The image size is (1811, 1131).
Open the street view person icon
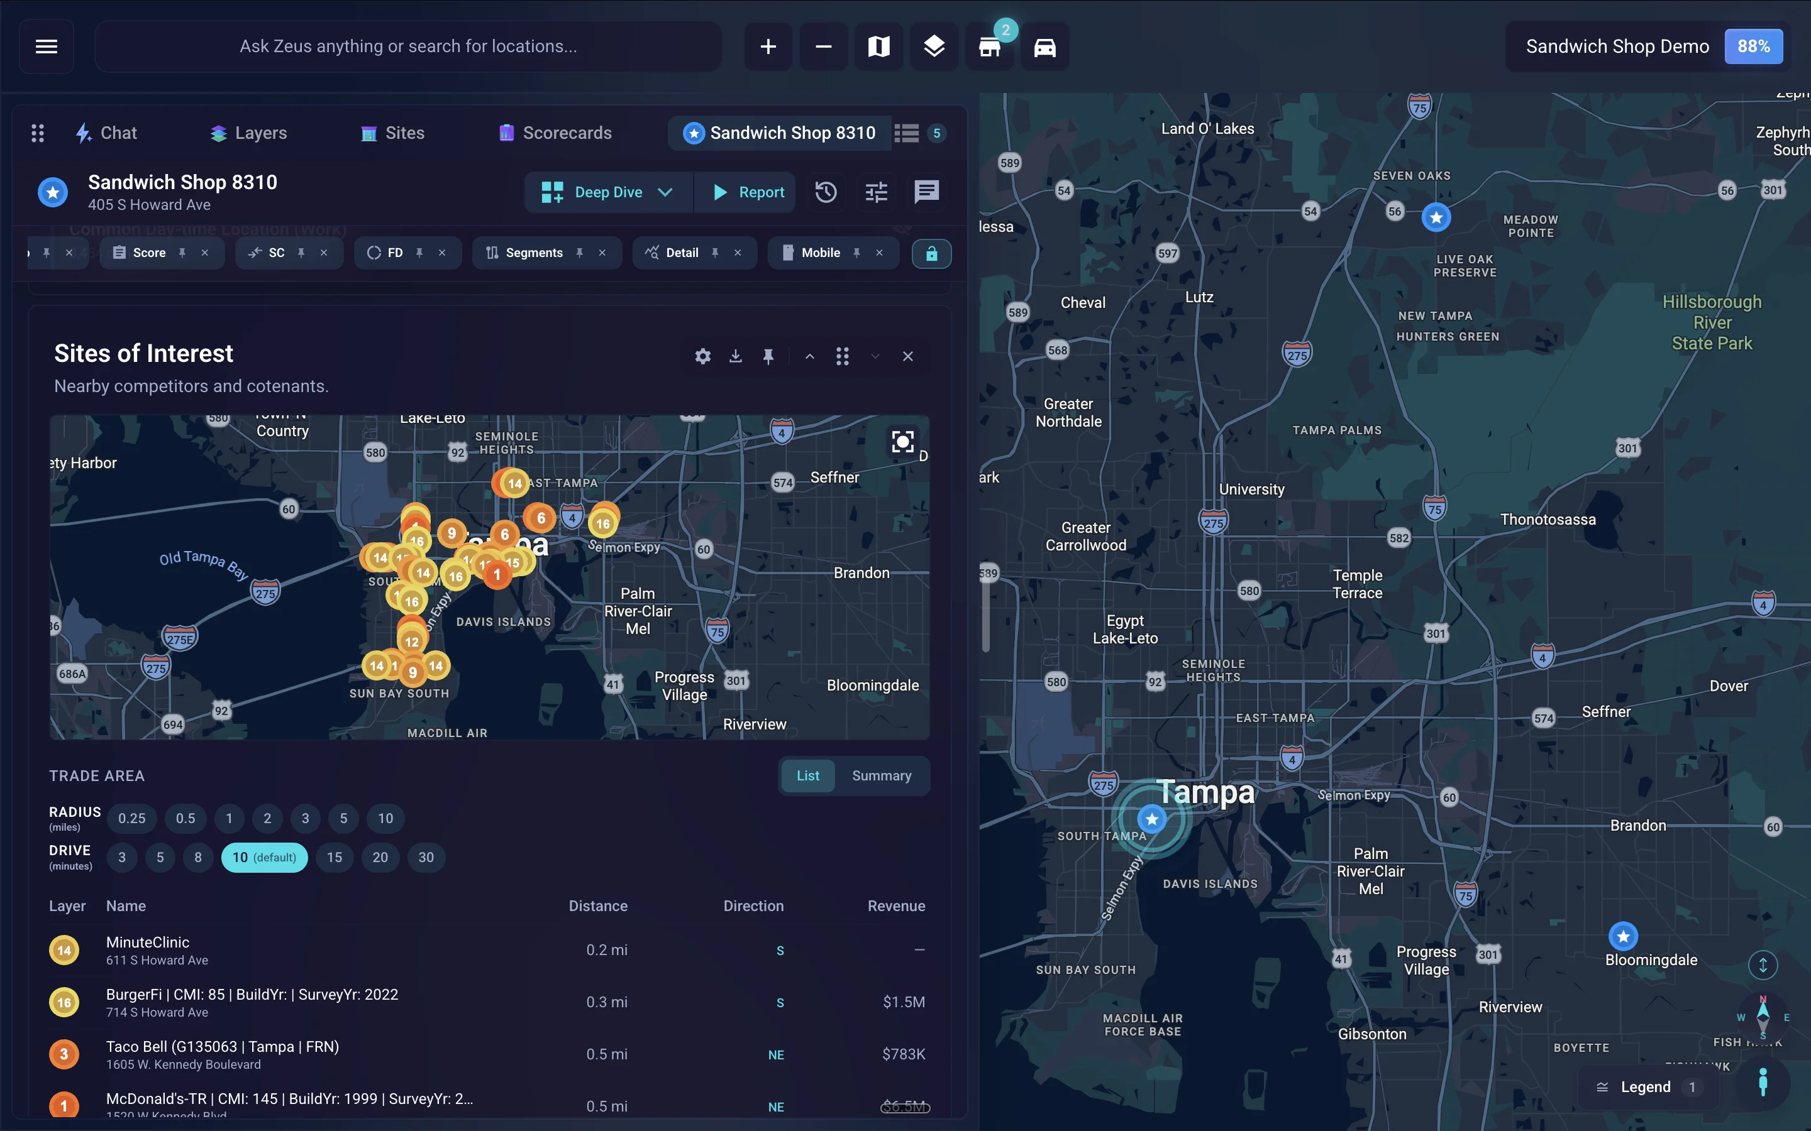1763,1083
